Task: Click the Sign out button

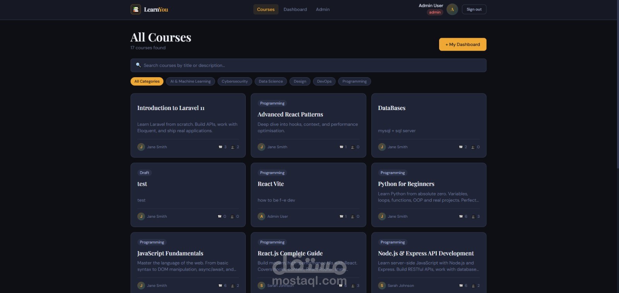Action: click(x=474, y=9)
